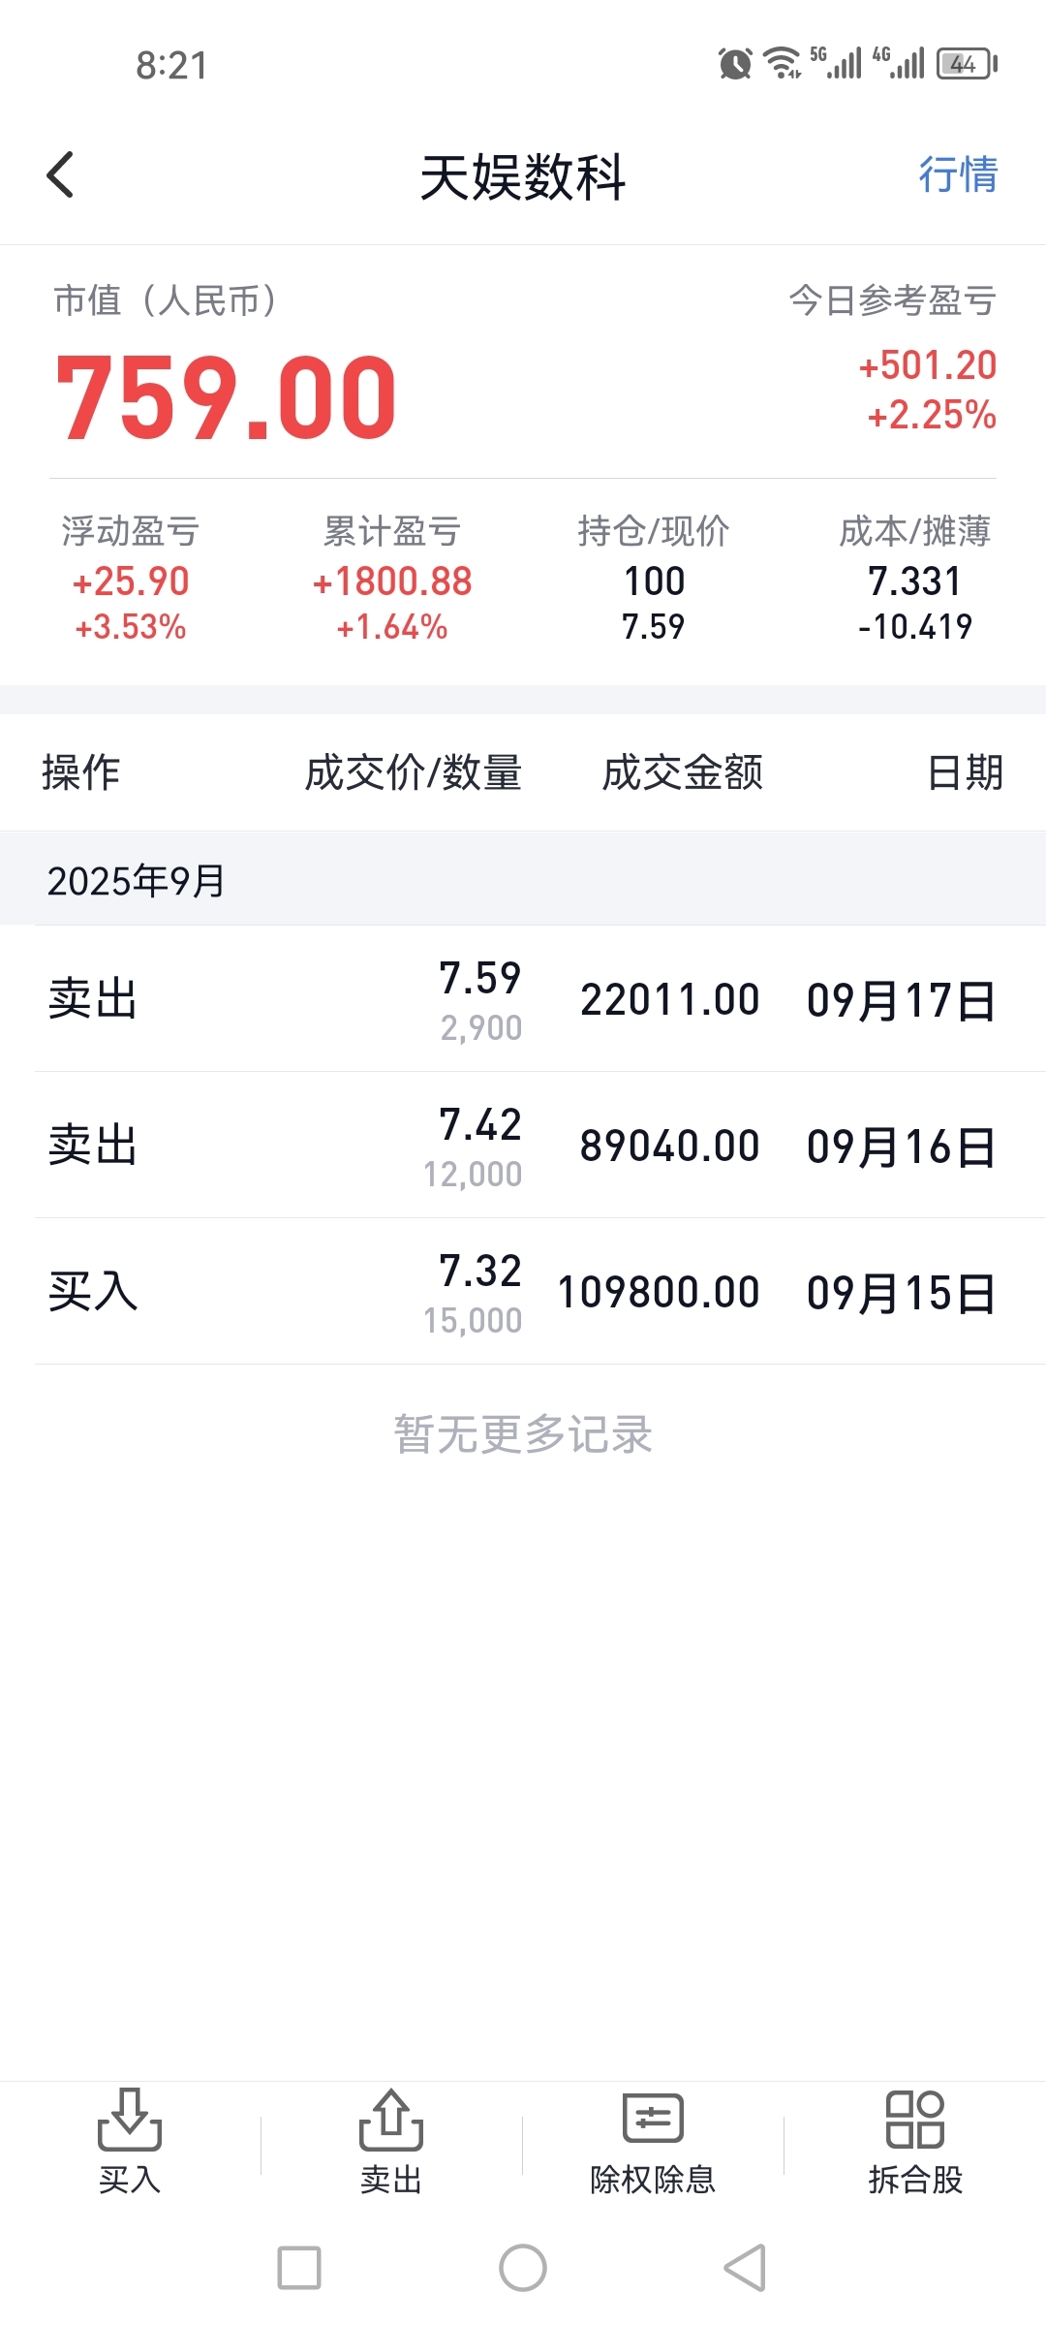
Task: Tap Android home circle button
Action: click(x=523, y=2268)
